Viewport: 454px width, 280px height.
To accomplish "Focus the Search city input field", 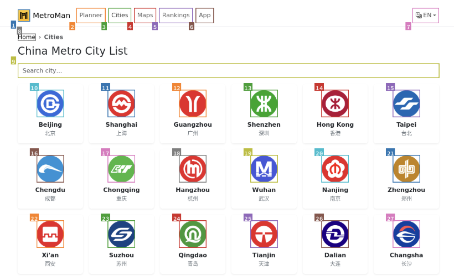I will pyautogui.click(x=228, y=71).
